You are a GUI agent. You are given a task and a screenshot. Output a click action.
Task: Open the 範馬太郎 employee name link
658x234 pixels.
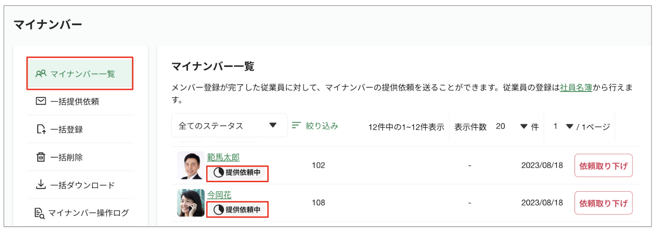(223, 157)
